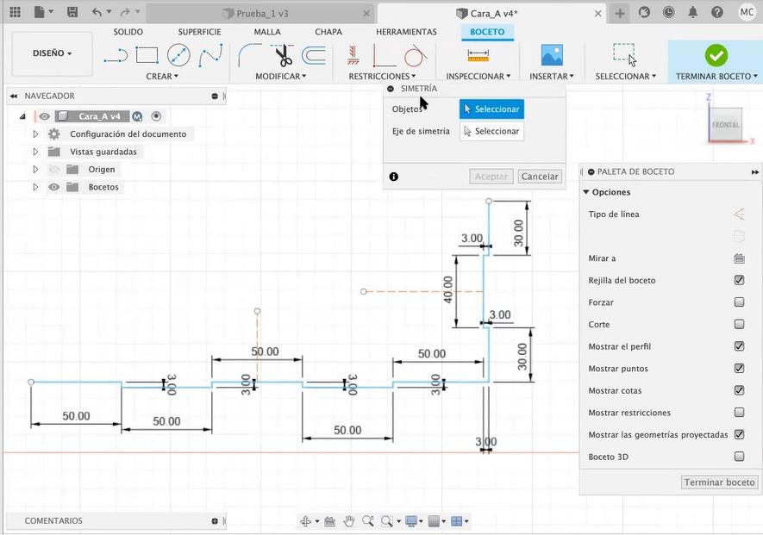
Task: Select the Circle sketch tool
Action: (178, 55)
